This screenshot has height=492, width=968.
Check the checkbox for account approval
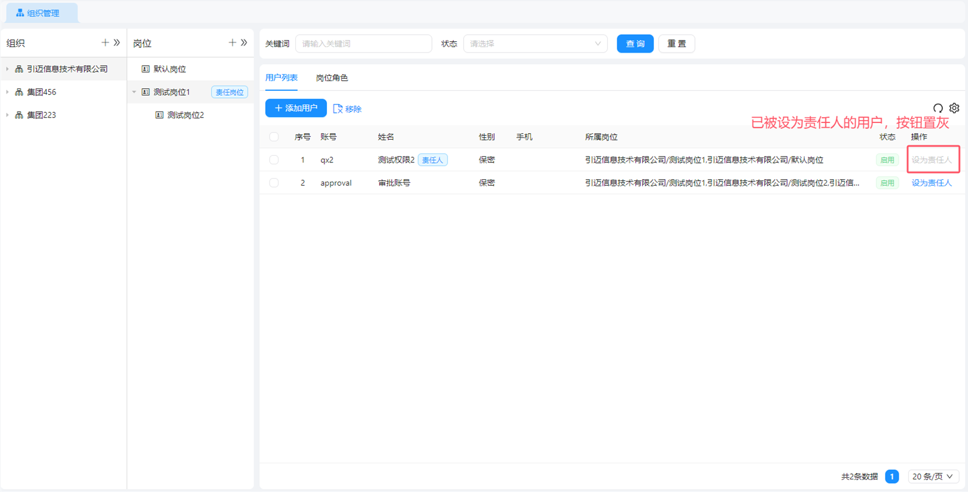click(274, 183)
